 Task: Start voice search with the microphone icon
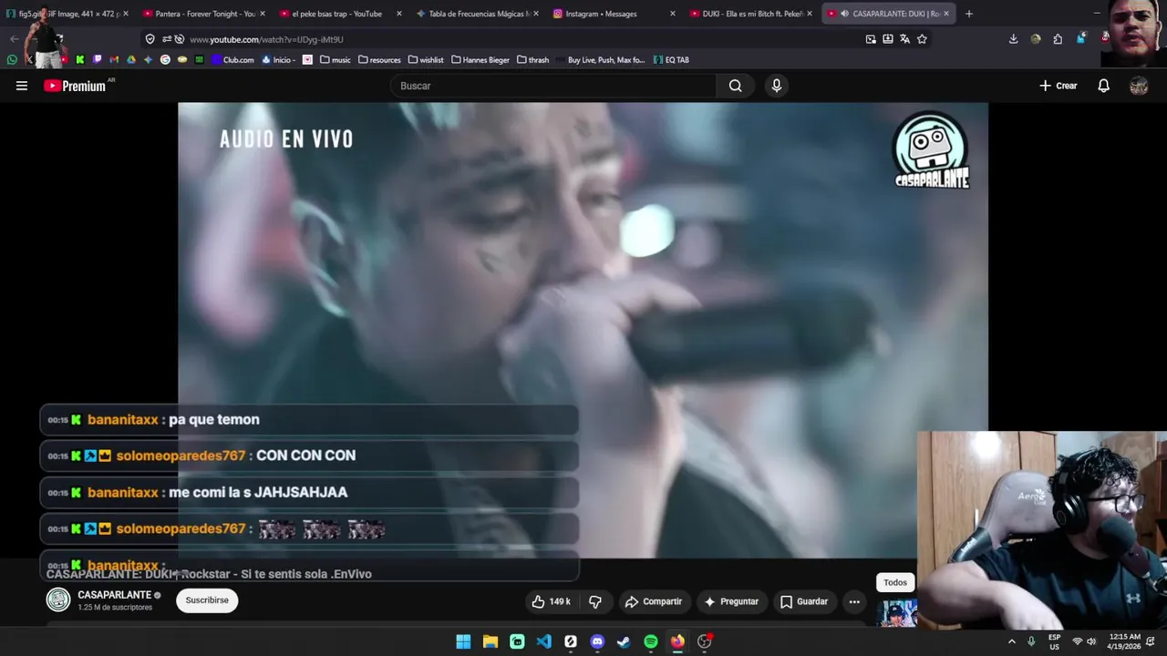[x=776, y=86]
